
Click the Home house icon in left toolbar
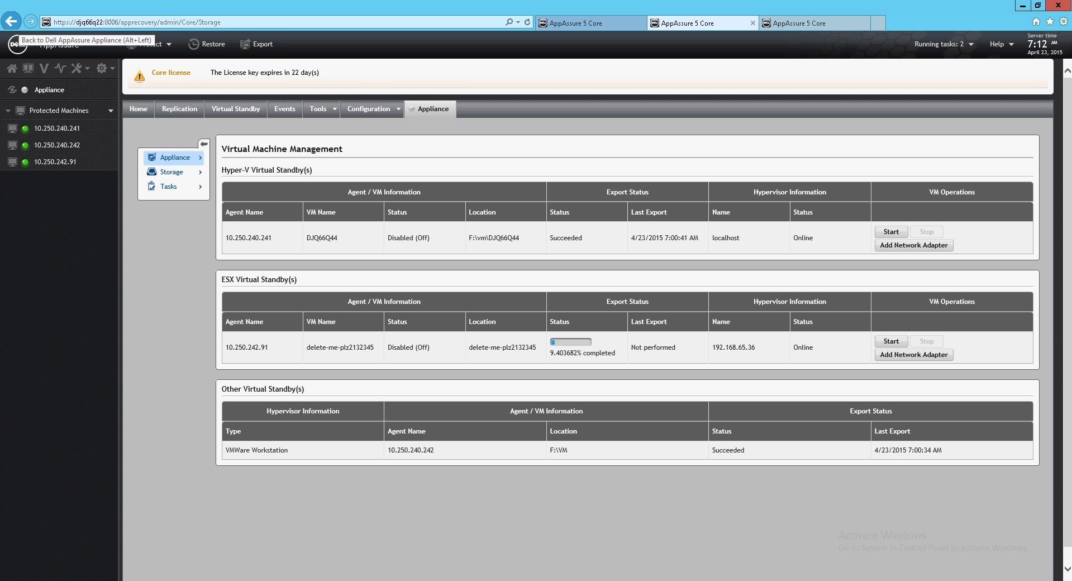tap(12, 68)
